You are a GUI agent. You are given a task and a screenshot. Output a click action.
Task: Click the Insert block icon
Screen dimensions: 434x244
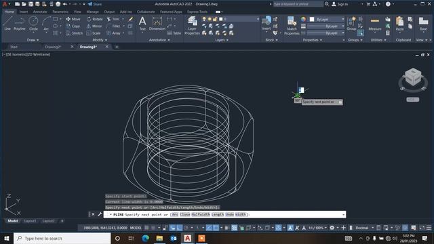tap(267, 23)
